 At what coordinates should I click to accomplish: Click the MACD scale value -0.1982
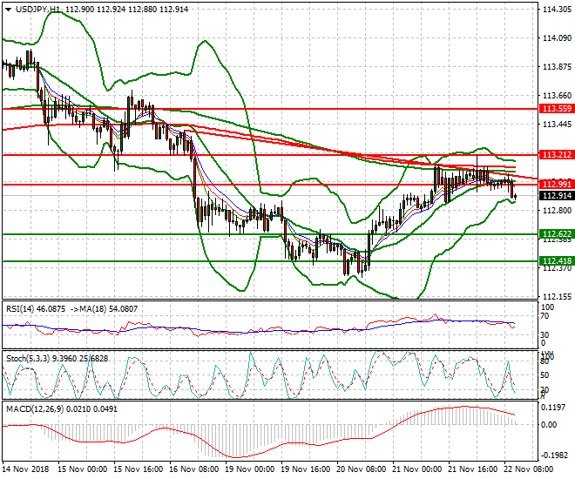click(x=552, y=455)
